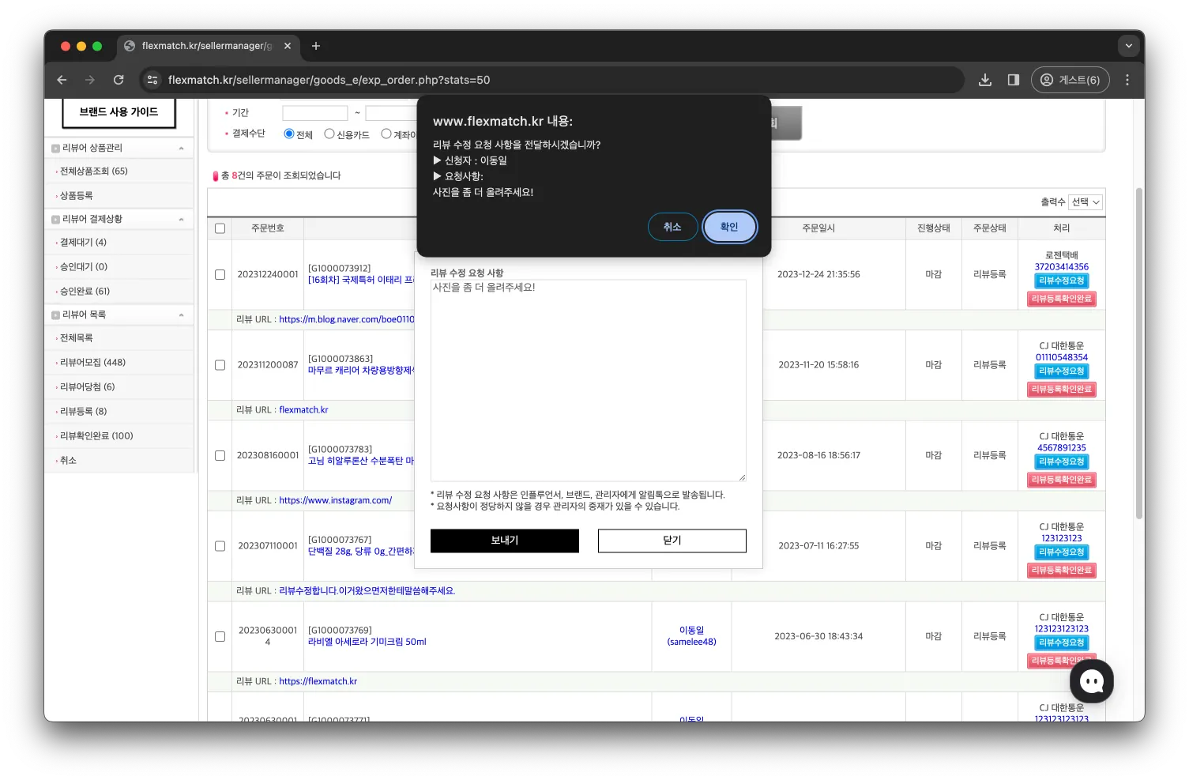Screen dimensions: 1189x780
Task: Click 리뷰등록확인완료 for order 202307110001
Action: click(1062, 571)
